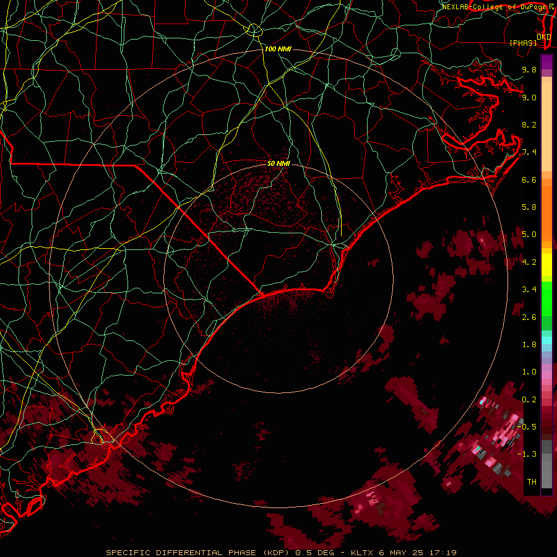Viewport: 557px width, 557px height.
Task: Click the 1.8 value on the color scale
Action: pos(529,345)
